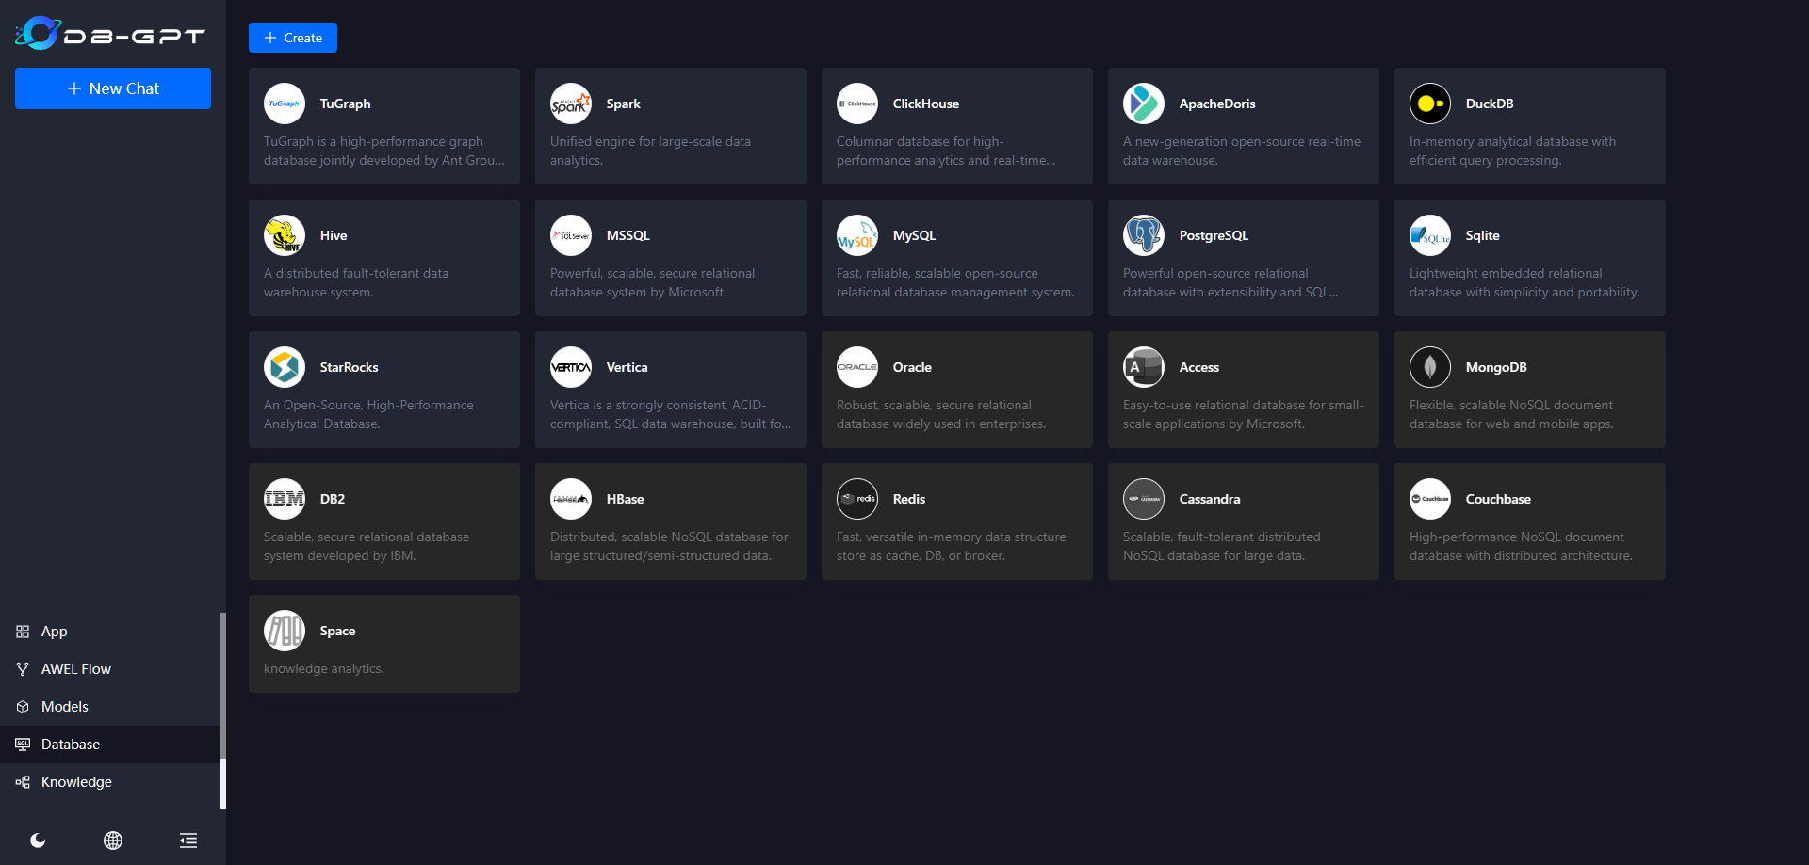
Task: Start a New Chat
Action: (113, 88)
